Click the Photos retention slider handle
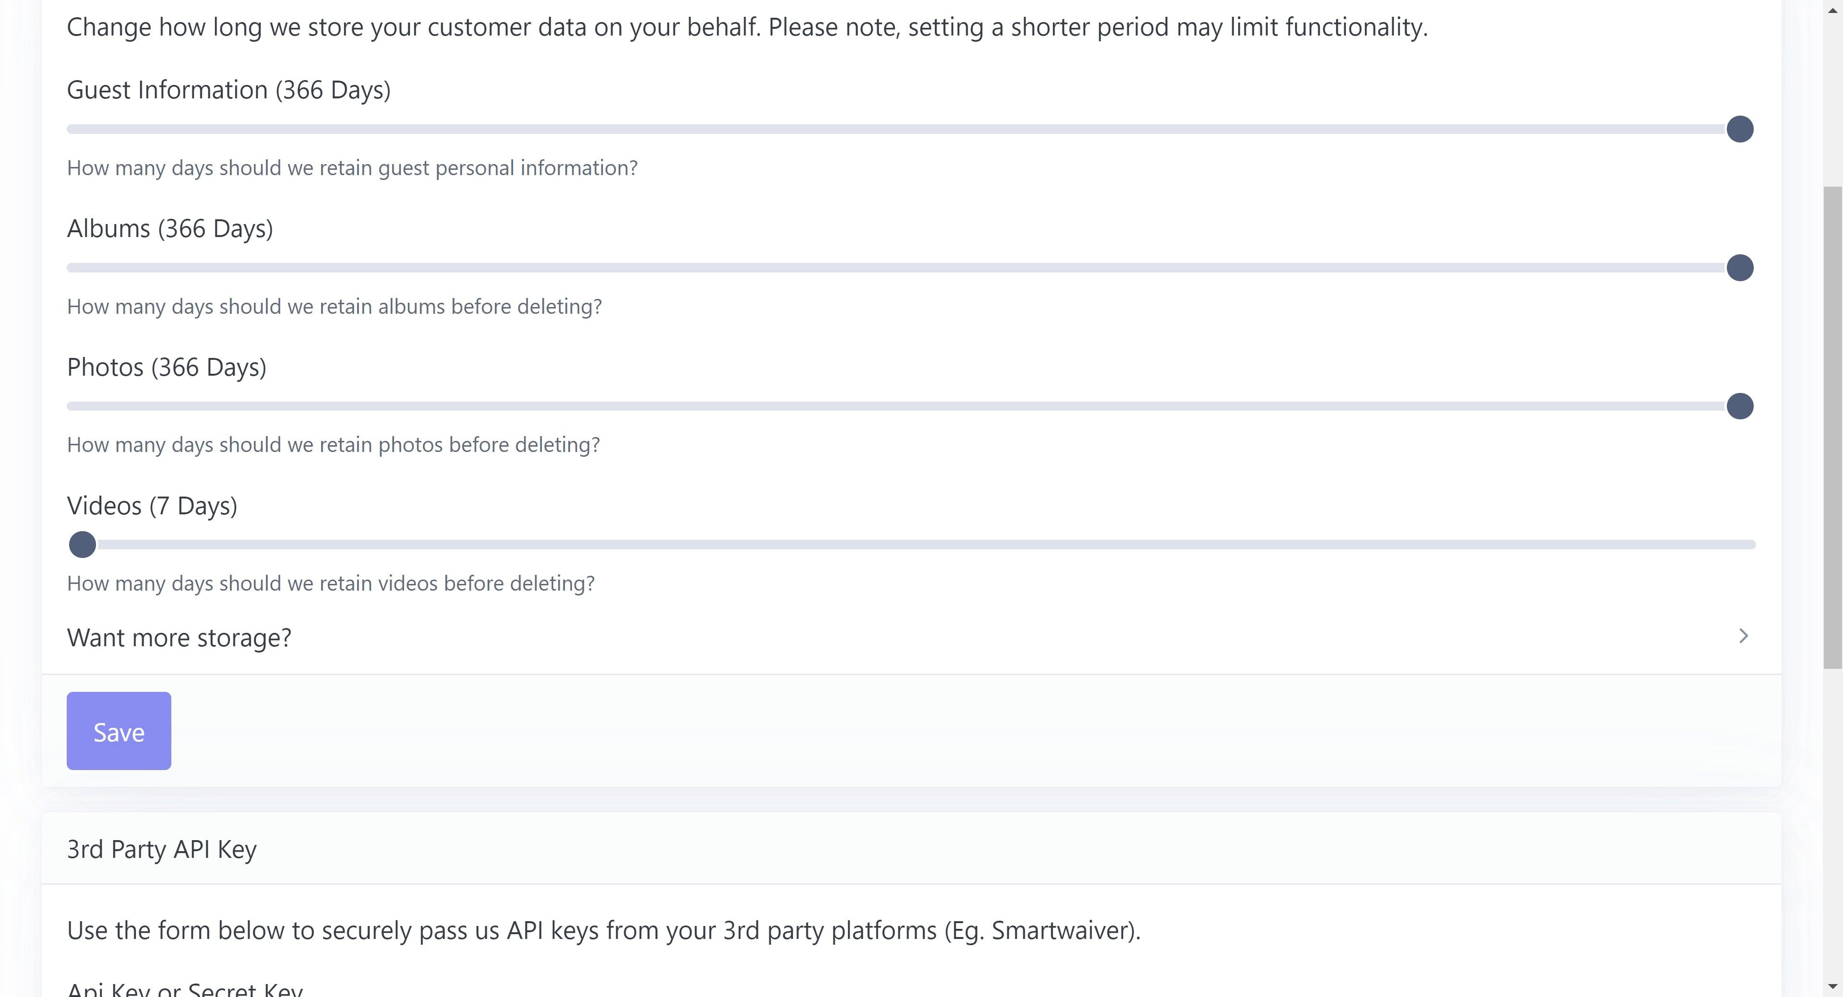Screen dimensions: 1843x997 pyautogui.click(x=1739, y=406)
